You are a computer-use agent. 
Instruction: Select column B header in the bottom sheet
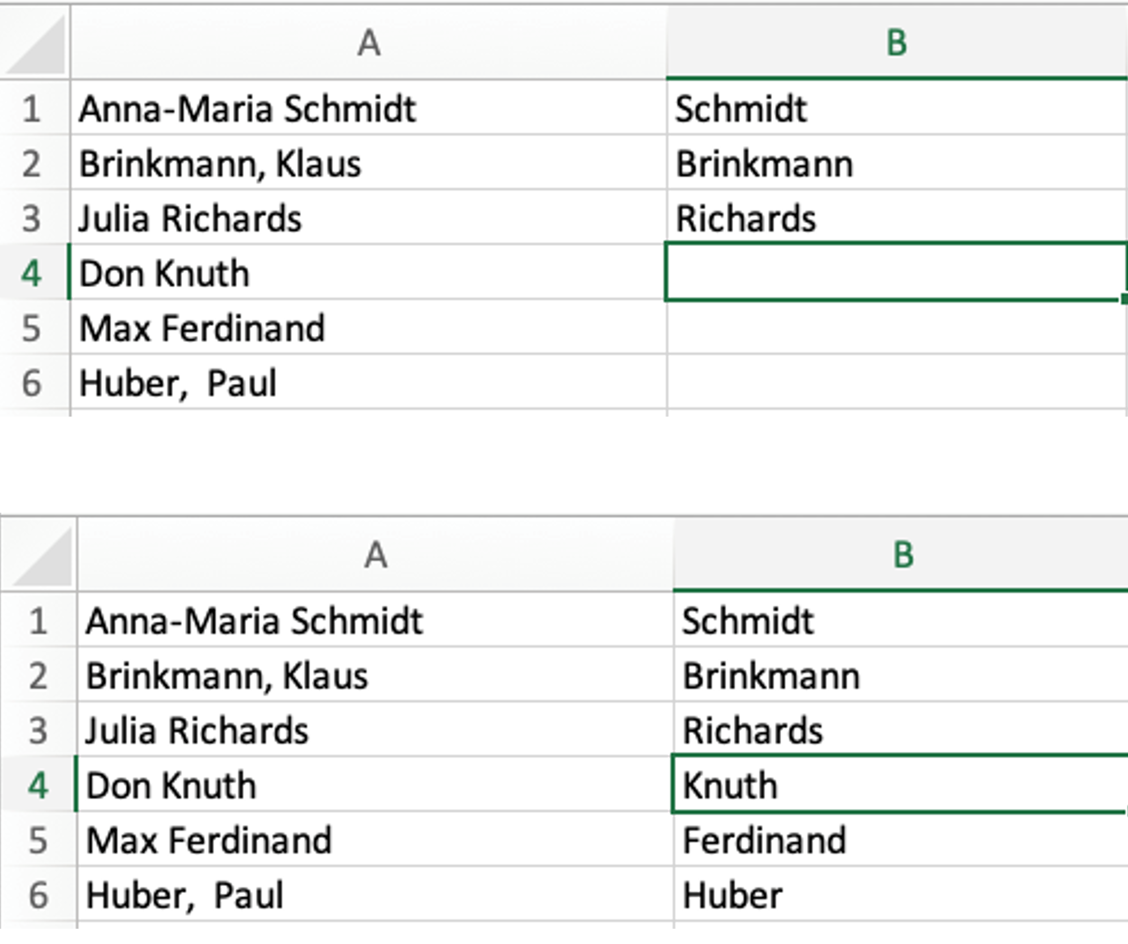tap(903, 555)
